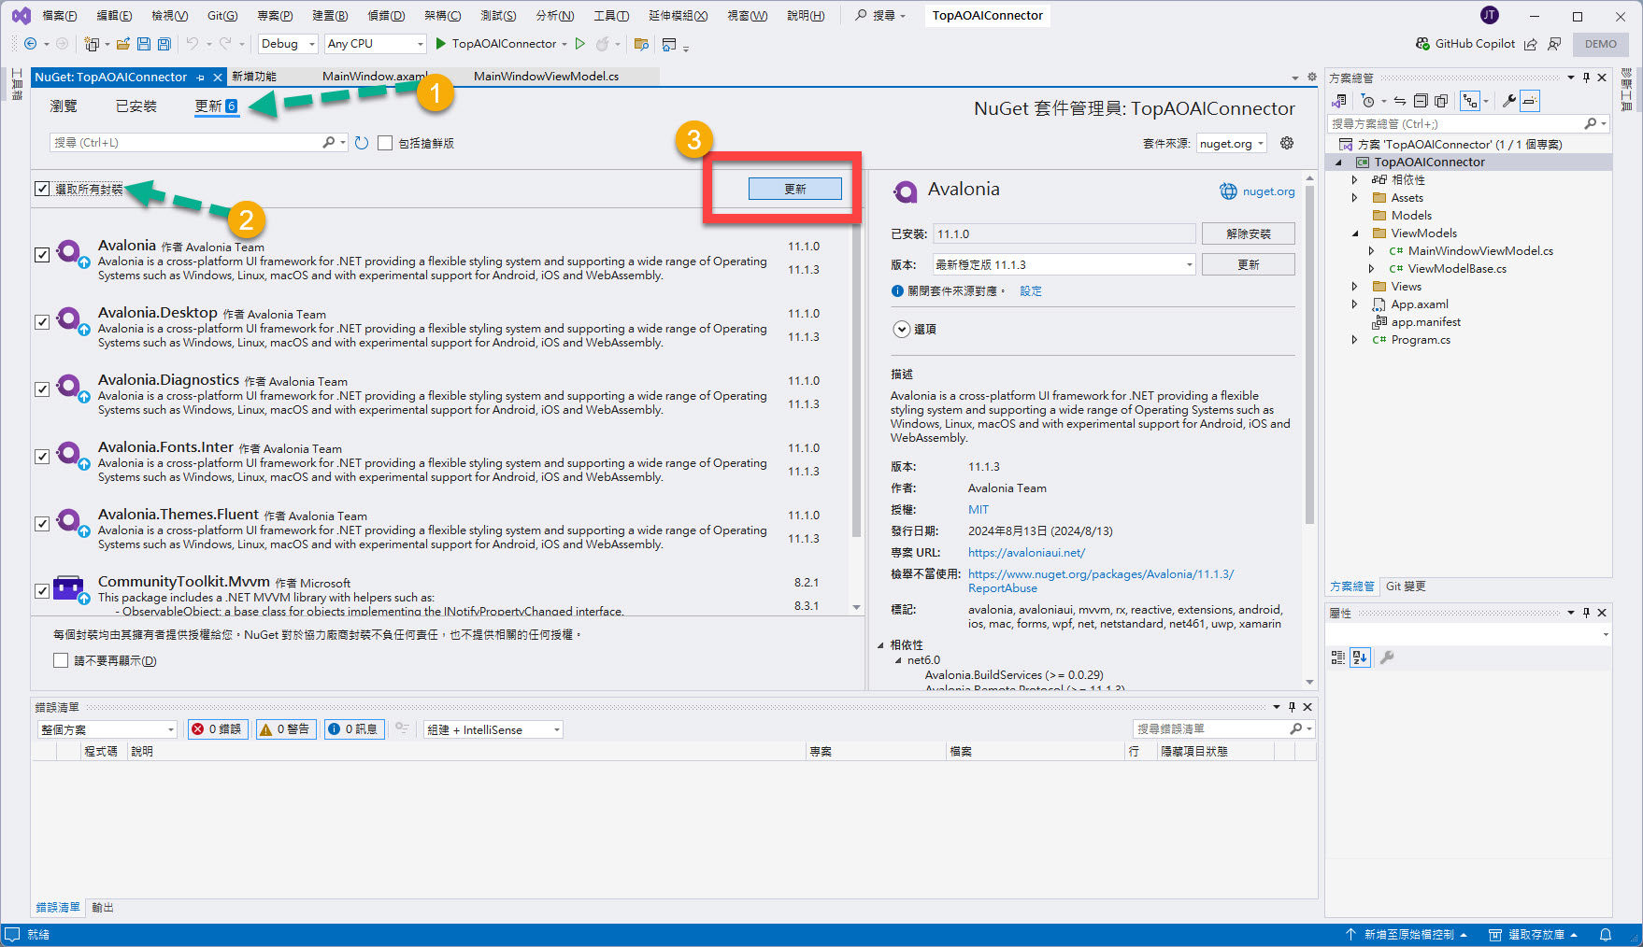Screen dimensions: 1643x947
Task: Click the save all files icon
Action: [x=164, y=44]
